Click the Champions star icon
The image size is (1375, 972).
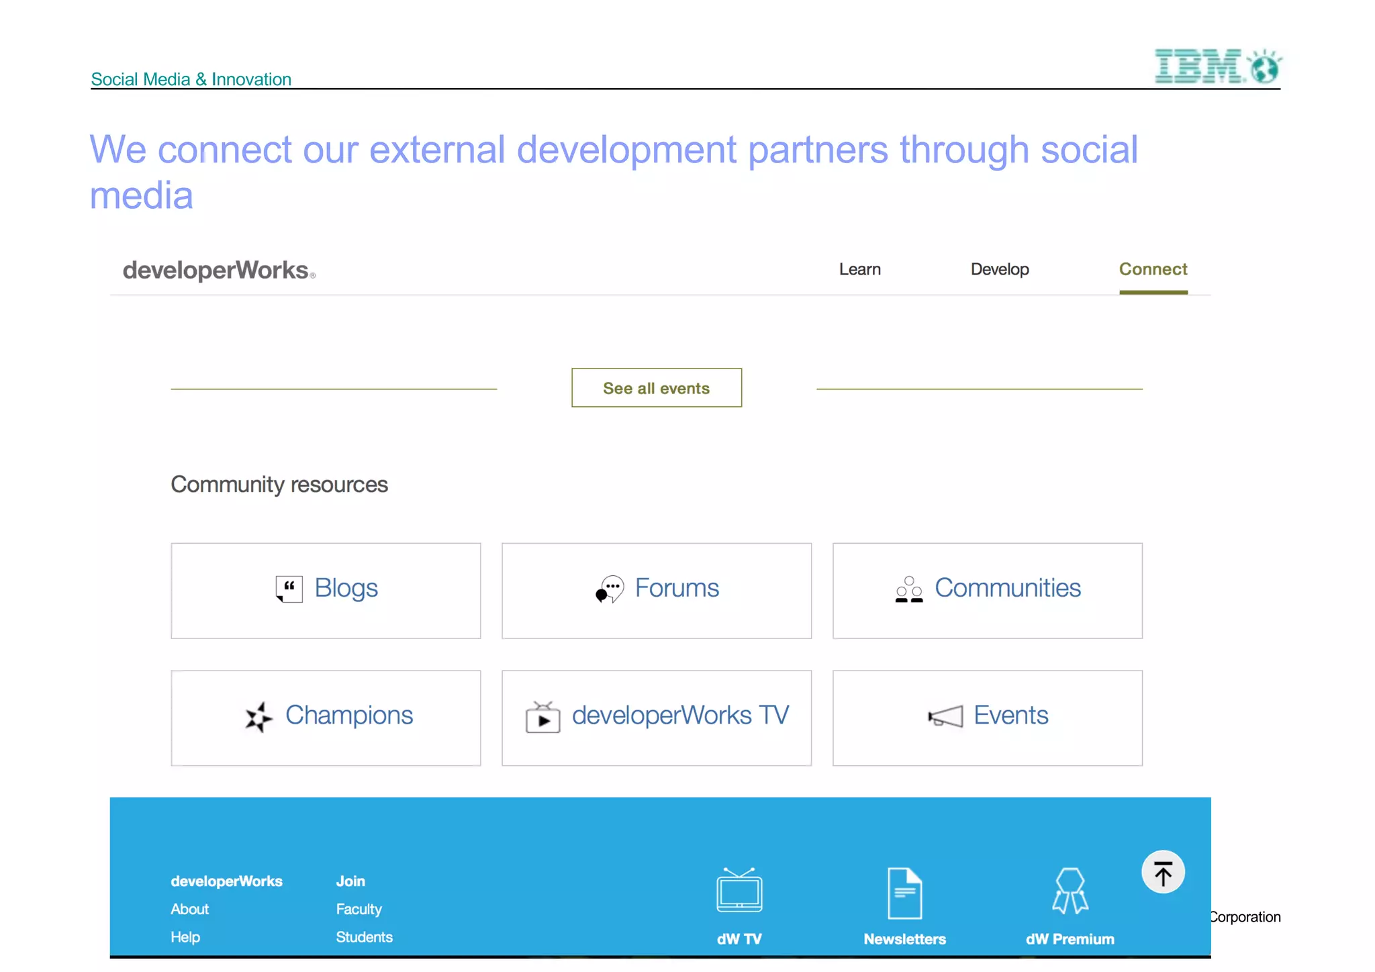coord(258,717)
